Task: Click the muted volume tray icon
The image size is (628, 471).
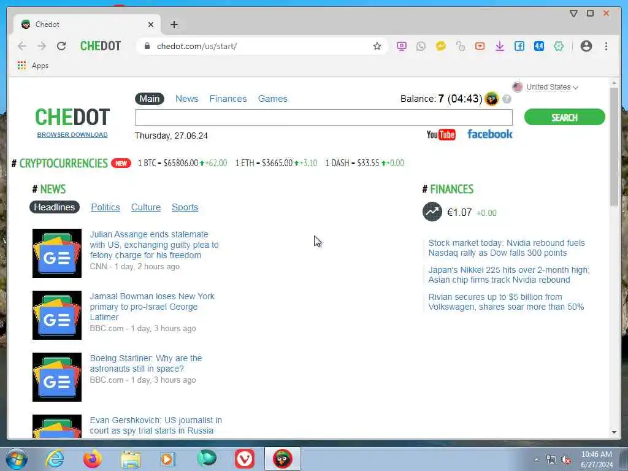Action: point(566,460)
